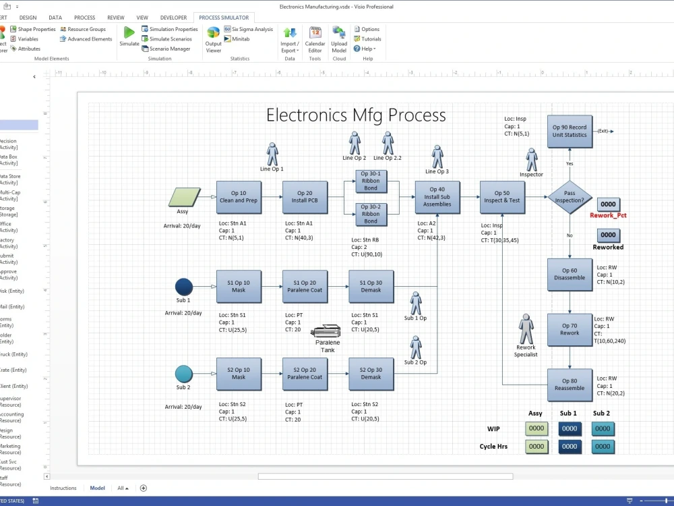This screenshot has height=506, width=674.
Task: Launch Six Sigma Analysis
Action: (249, 29)
